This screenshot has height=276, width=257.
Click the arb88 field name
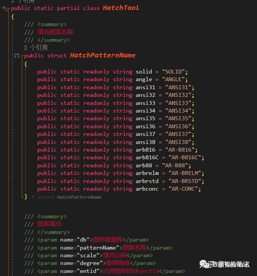coord(144,165)
